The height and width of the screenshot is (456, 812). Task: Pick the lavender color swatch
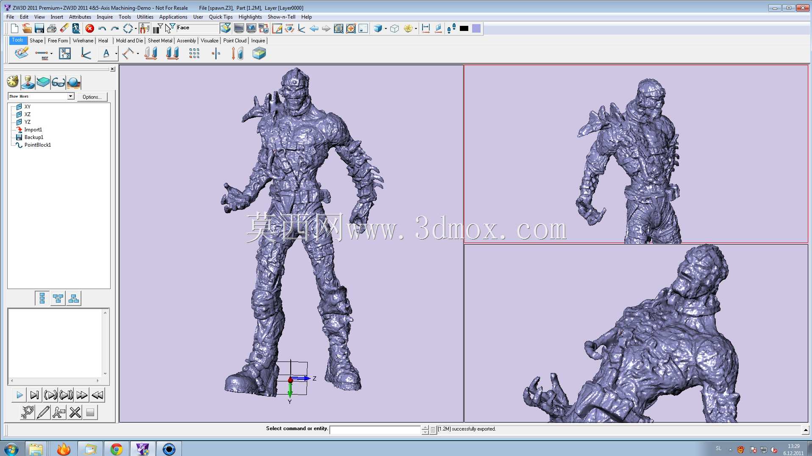click(x=476, y=28)
